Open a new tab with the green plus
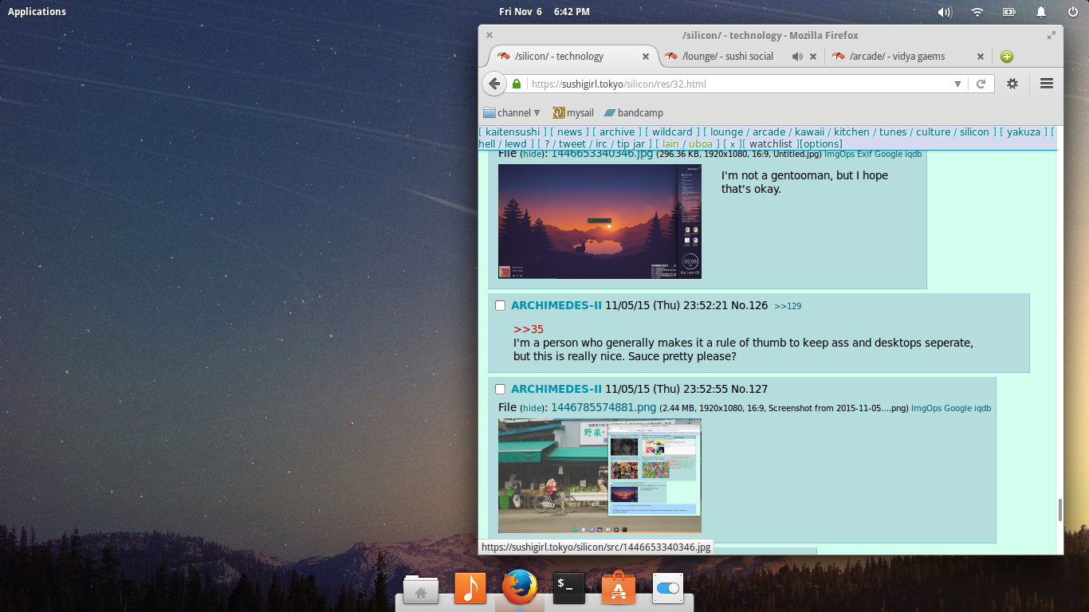The image size is (1089, 612). click(x=1007, y=57)
